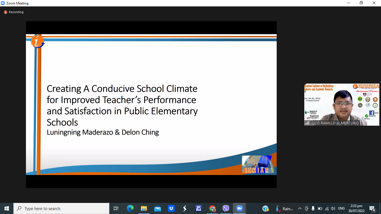381x214 pixels.
Task: Select Julio Ramillo A. Mercurio's video thumbnail
Action: [342, 104]
